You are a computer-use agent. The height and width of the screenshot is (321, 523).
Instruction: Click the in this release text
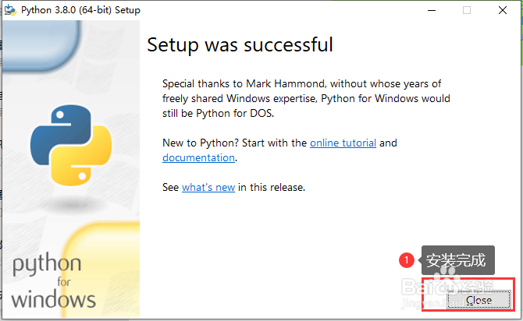click(x=272, y=187)
